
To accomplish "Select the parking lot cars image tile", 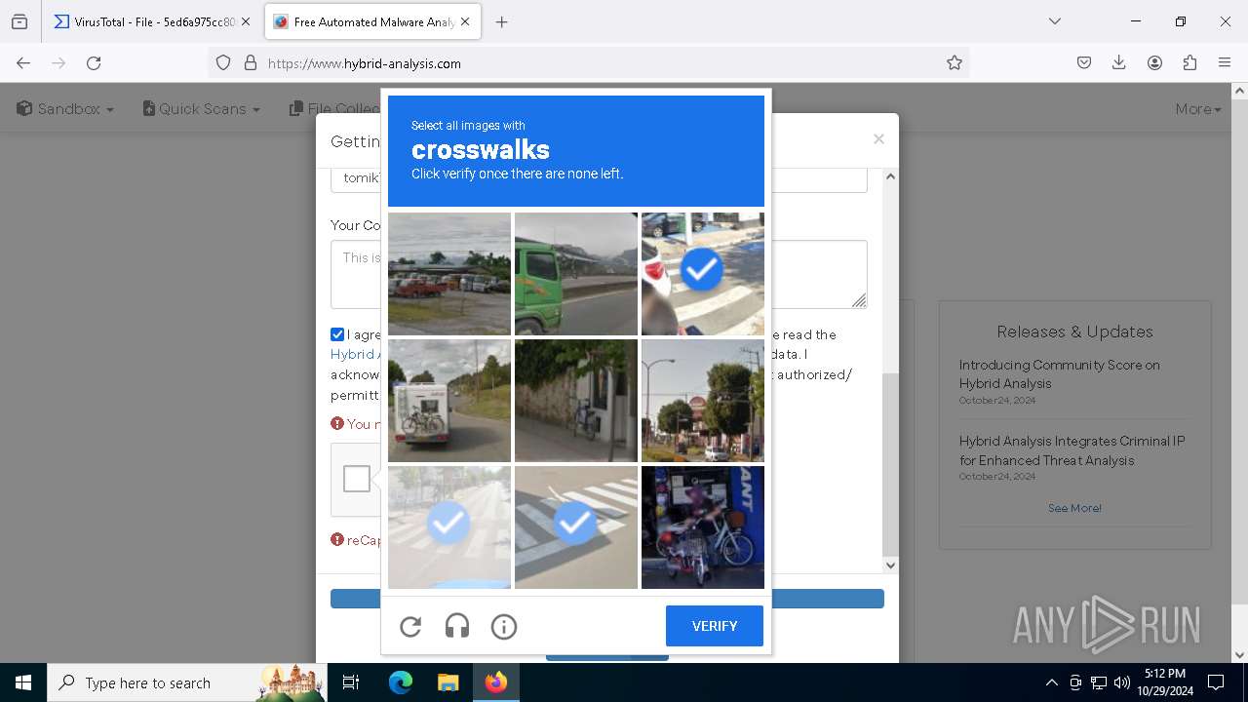I will (x=449, y=274).
